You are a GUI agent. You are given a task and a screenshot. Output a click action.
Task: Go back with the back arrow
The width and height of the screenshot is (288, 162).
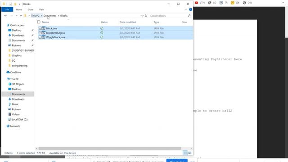pos(5,16)
